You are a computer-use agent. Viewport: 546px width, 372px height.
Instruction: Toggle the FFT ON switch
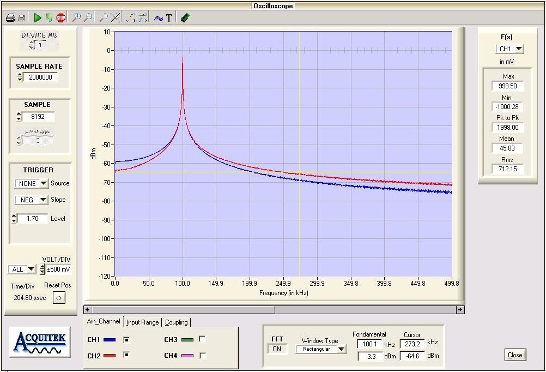point(277,349)
